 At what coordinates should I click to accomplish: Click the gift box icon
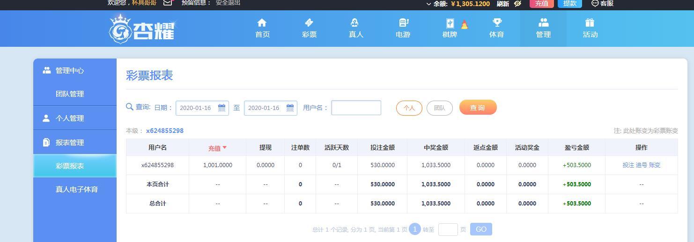pos(590,22)
